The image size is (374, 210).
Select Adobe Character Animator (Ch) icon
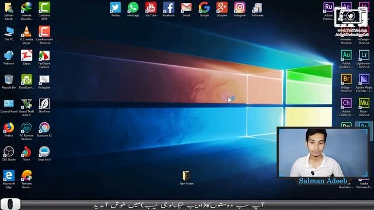[346, 104]
